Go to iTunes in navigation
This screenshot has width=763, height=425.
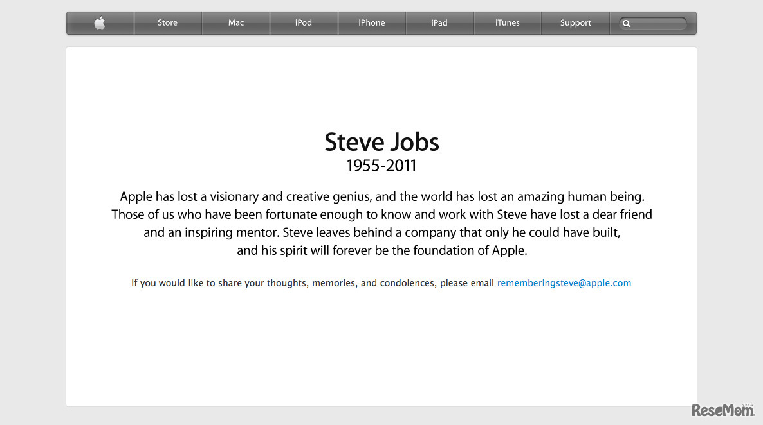click(508, 23)
